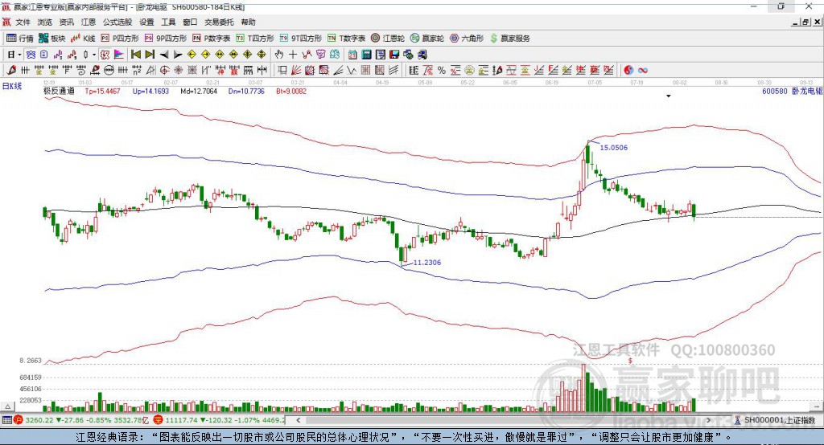Open the 江恩轮 Gann wheel
824x445 pixels.
point(388,39)
